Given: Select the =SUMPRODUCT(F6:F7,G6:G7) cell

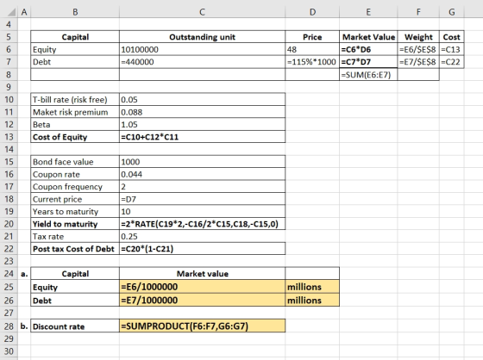Looking at the screenshot, I should pyautogui.click(x=202, y=326).
